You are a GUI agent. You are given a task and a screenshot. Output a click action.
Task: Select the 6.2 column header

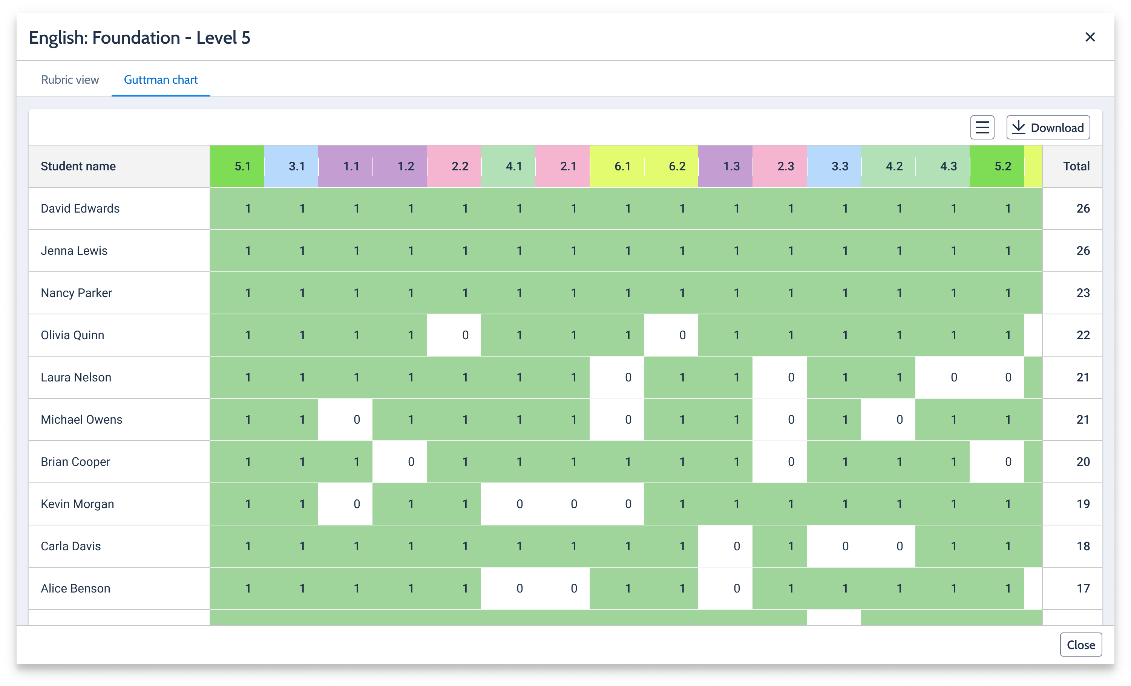671,166
